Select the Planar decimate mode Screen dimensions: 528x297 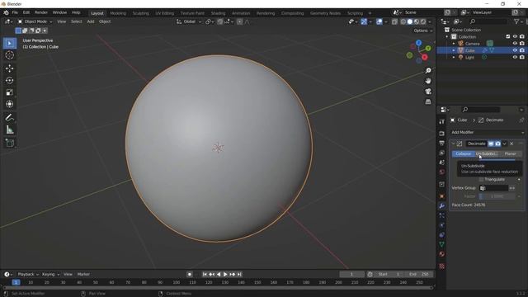click(510, 154)
